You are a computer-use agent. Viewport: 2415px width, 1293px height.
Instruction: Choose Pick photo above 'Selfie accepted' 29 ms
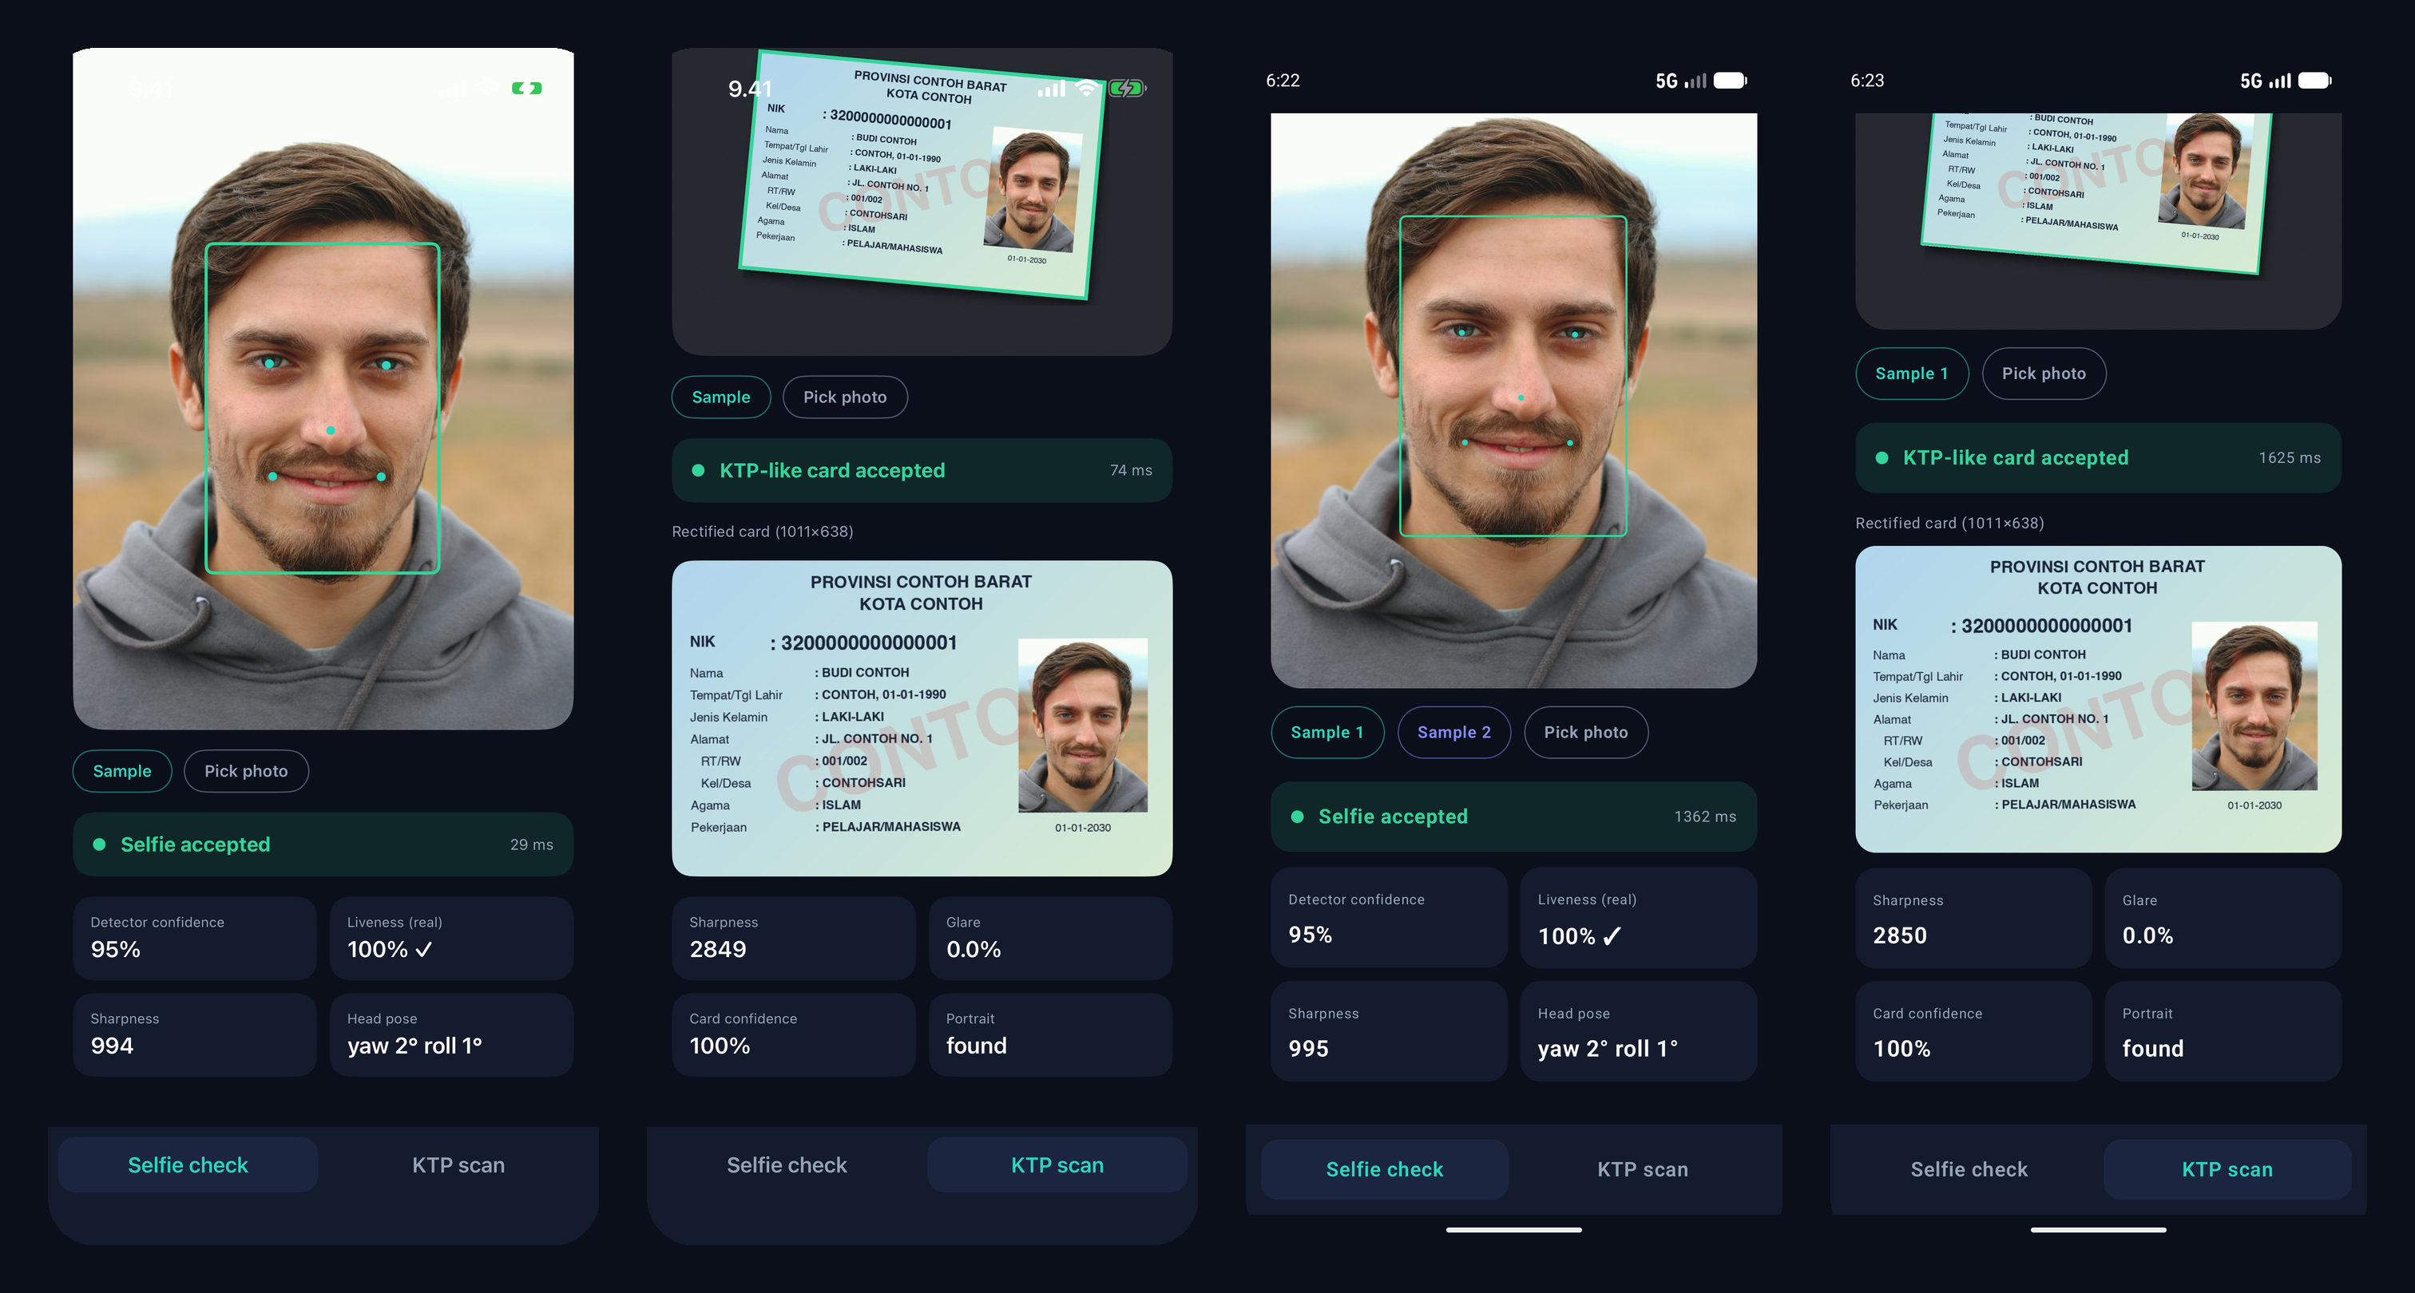pos(246,771)
